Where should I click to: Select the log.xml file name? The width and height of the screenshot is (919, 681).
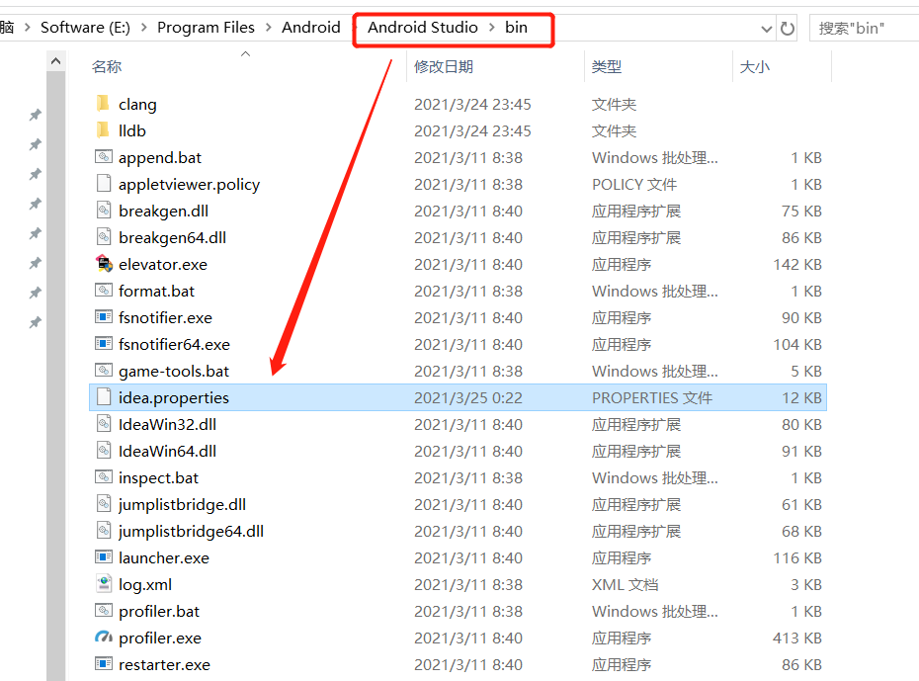tap(144, 585)
